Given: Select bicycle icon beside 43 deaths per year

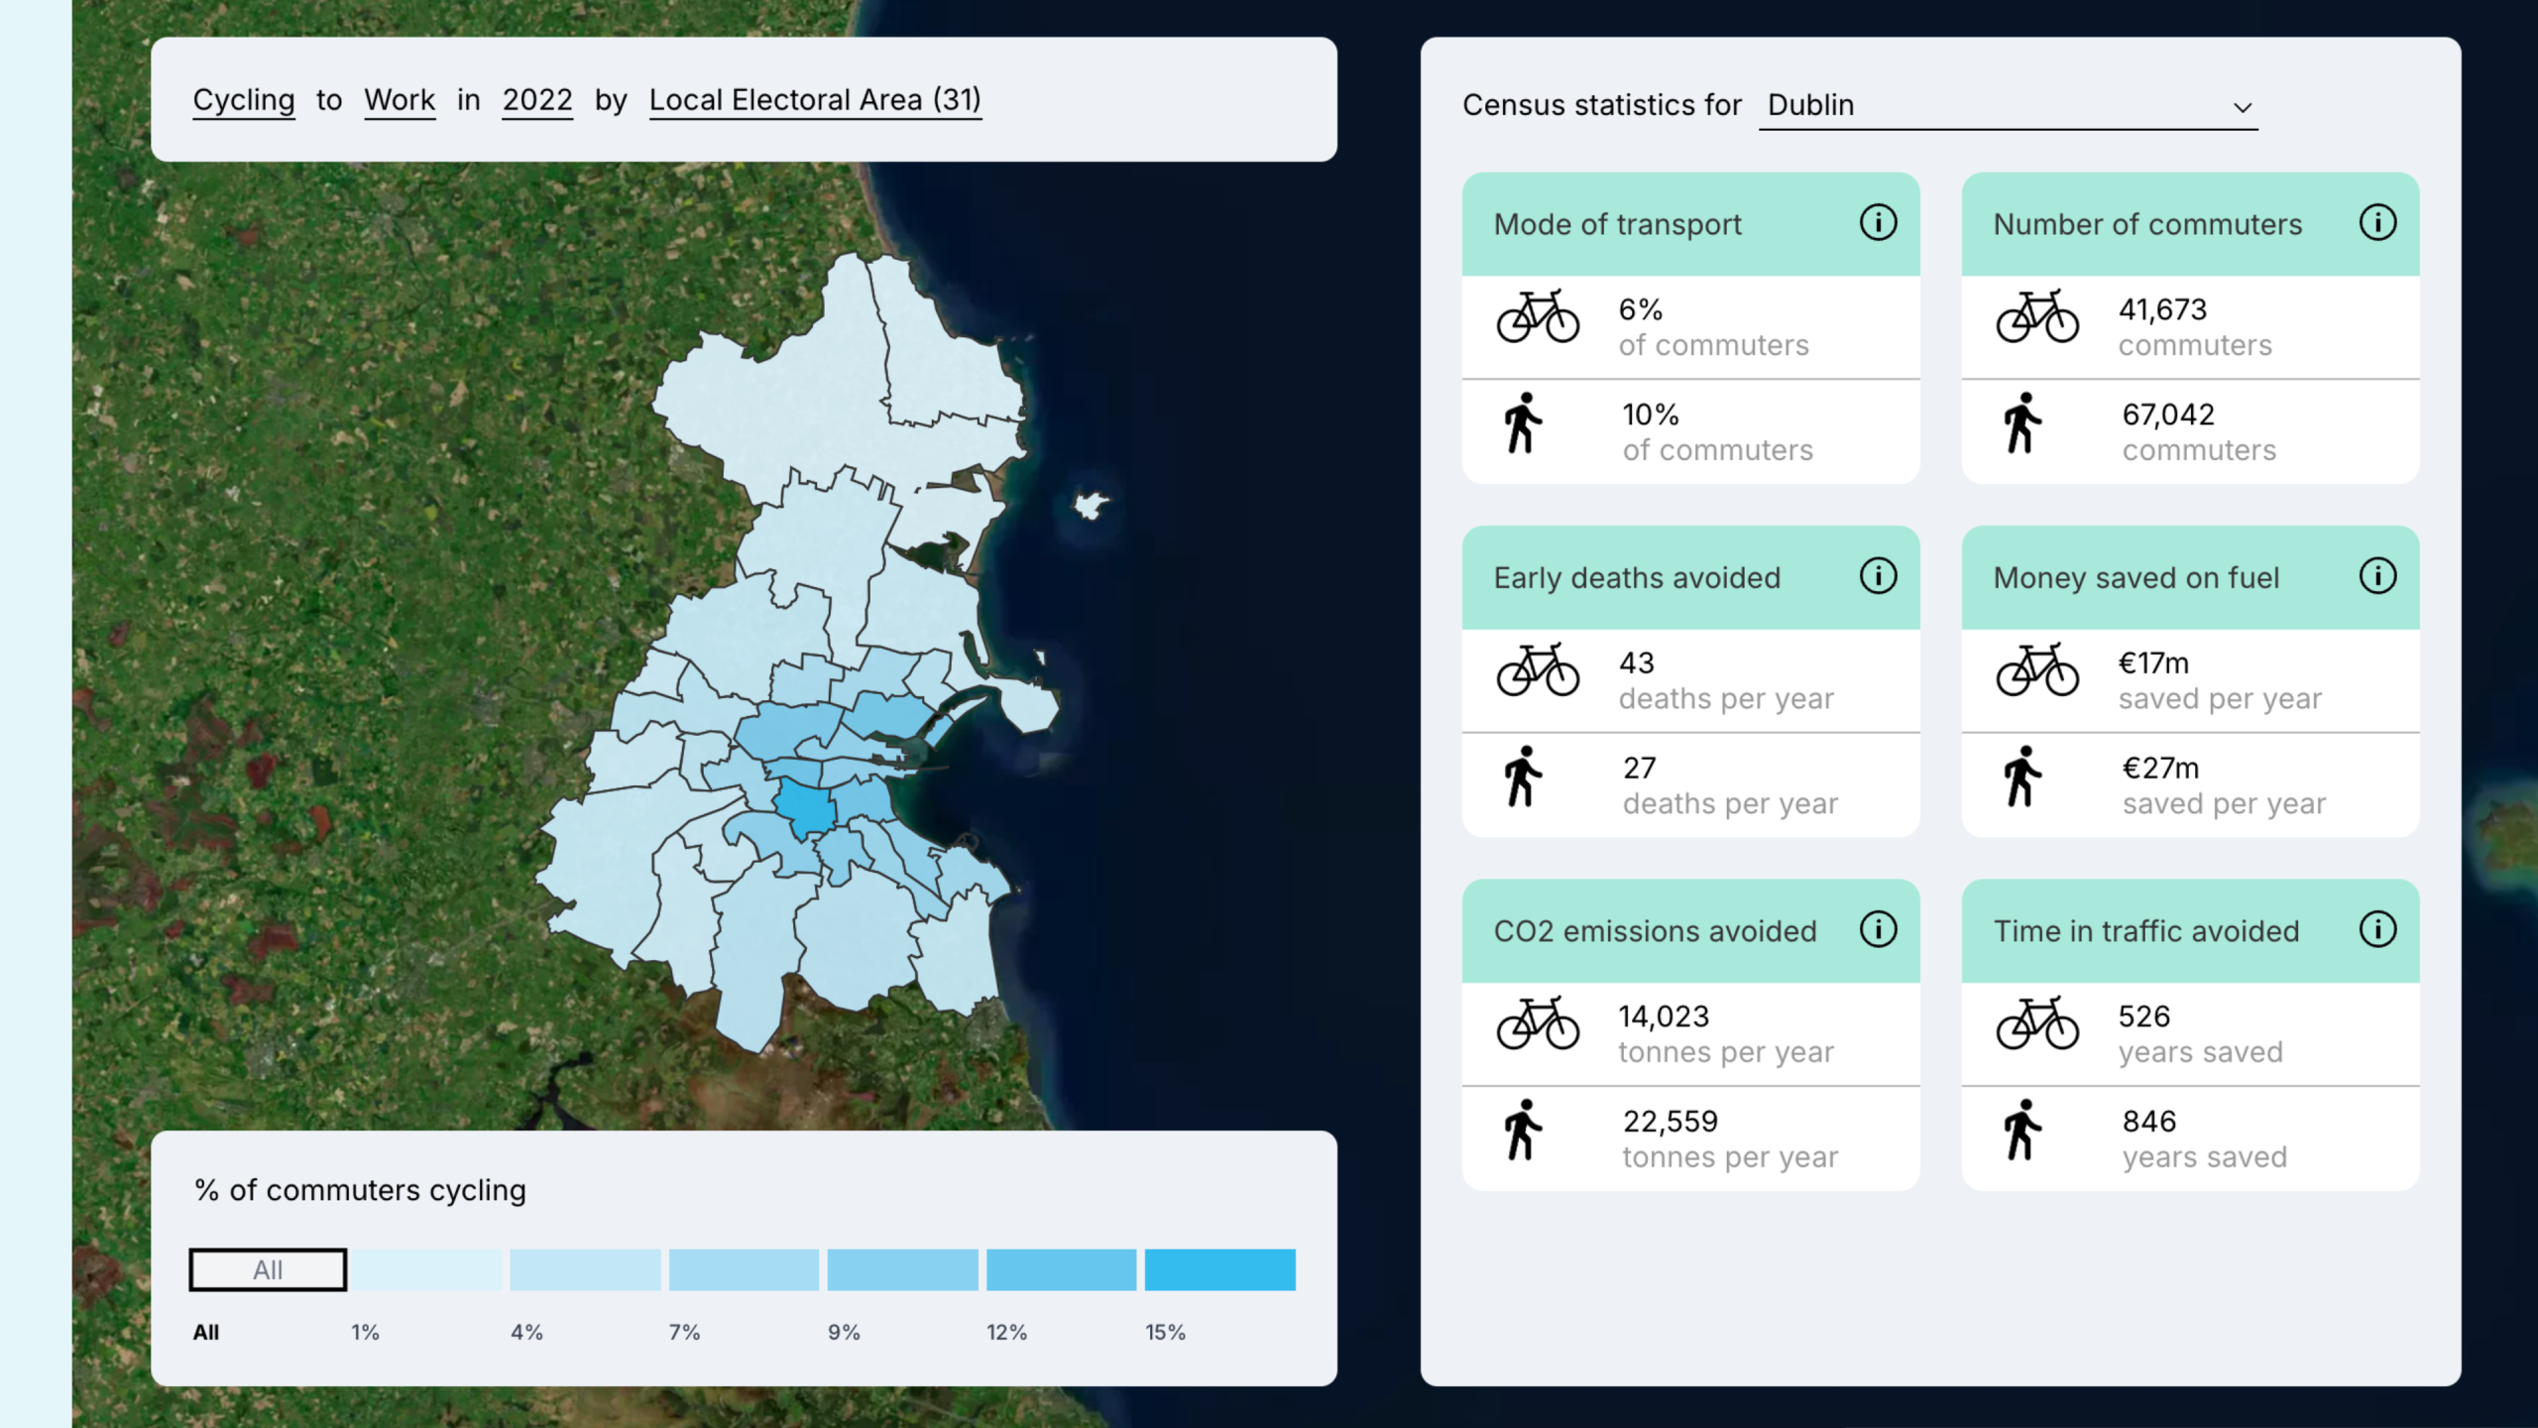Looking at the screenshot, I should coord(1538,669).
